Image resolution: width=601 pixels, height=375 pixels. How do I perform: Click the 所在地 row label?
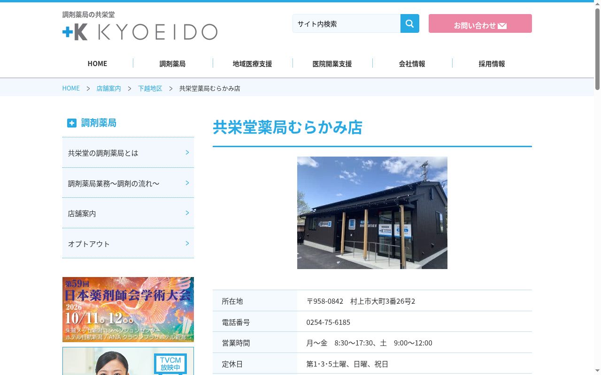pos(232,301)
